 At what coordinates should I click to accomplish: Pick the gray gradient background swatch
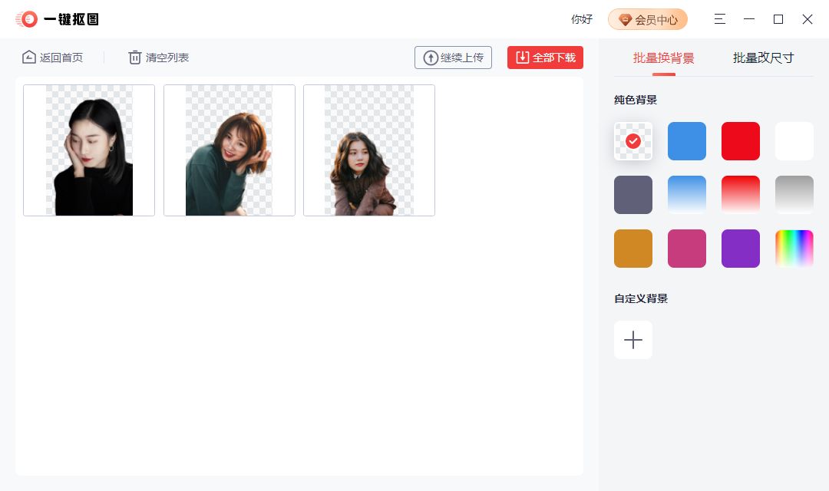794,195
